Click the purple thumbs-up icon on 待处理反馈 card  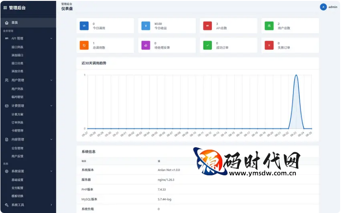[x=146, y=45]
